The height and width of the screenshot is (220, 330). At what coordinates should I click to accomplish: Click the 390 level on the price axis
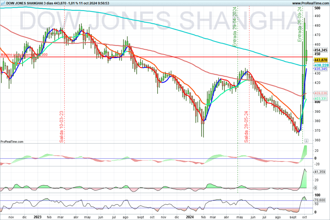317,112
